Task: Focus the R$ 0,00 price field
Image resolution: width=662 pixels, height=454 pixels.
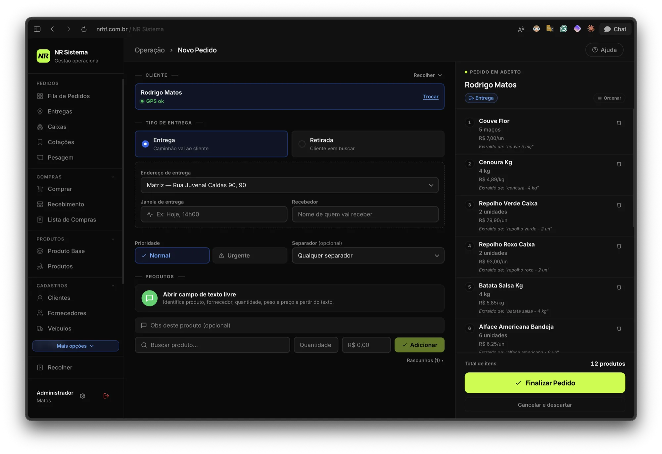Action: point(366,345)
